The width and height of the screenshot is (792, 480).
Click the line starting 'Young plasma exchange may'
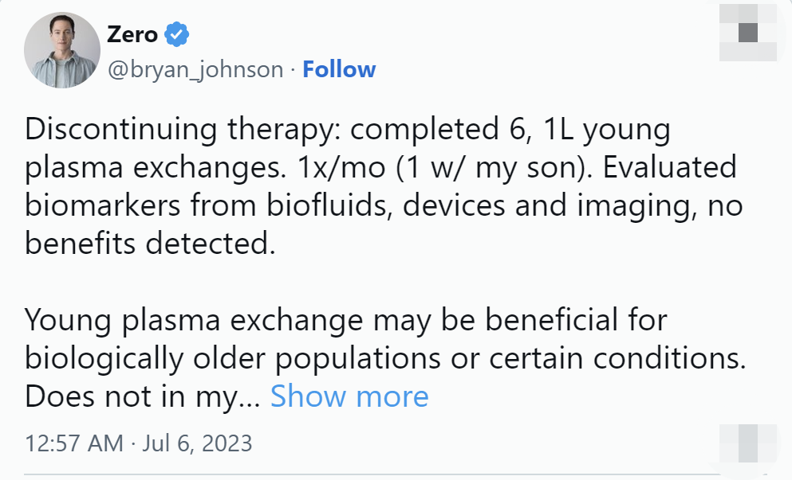(x=346, y=321)
